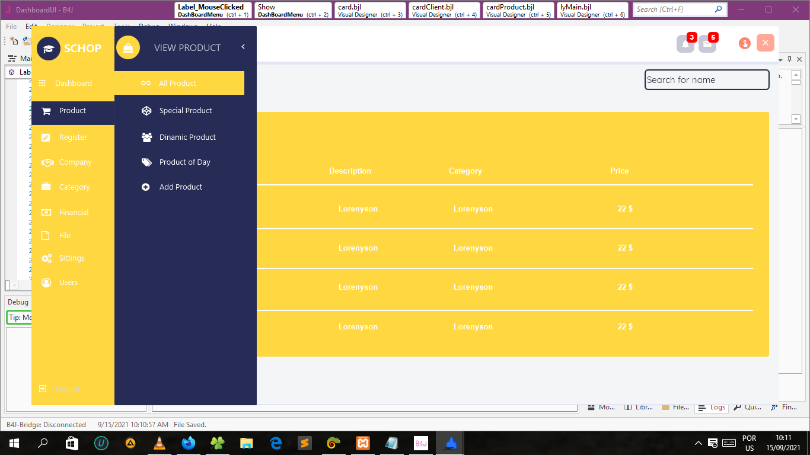Click the scroll-down arrow in the B4J right panel
The width and height of the screenshot is (810, 455).
click(796, 119)
